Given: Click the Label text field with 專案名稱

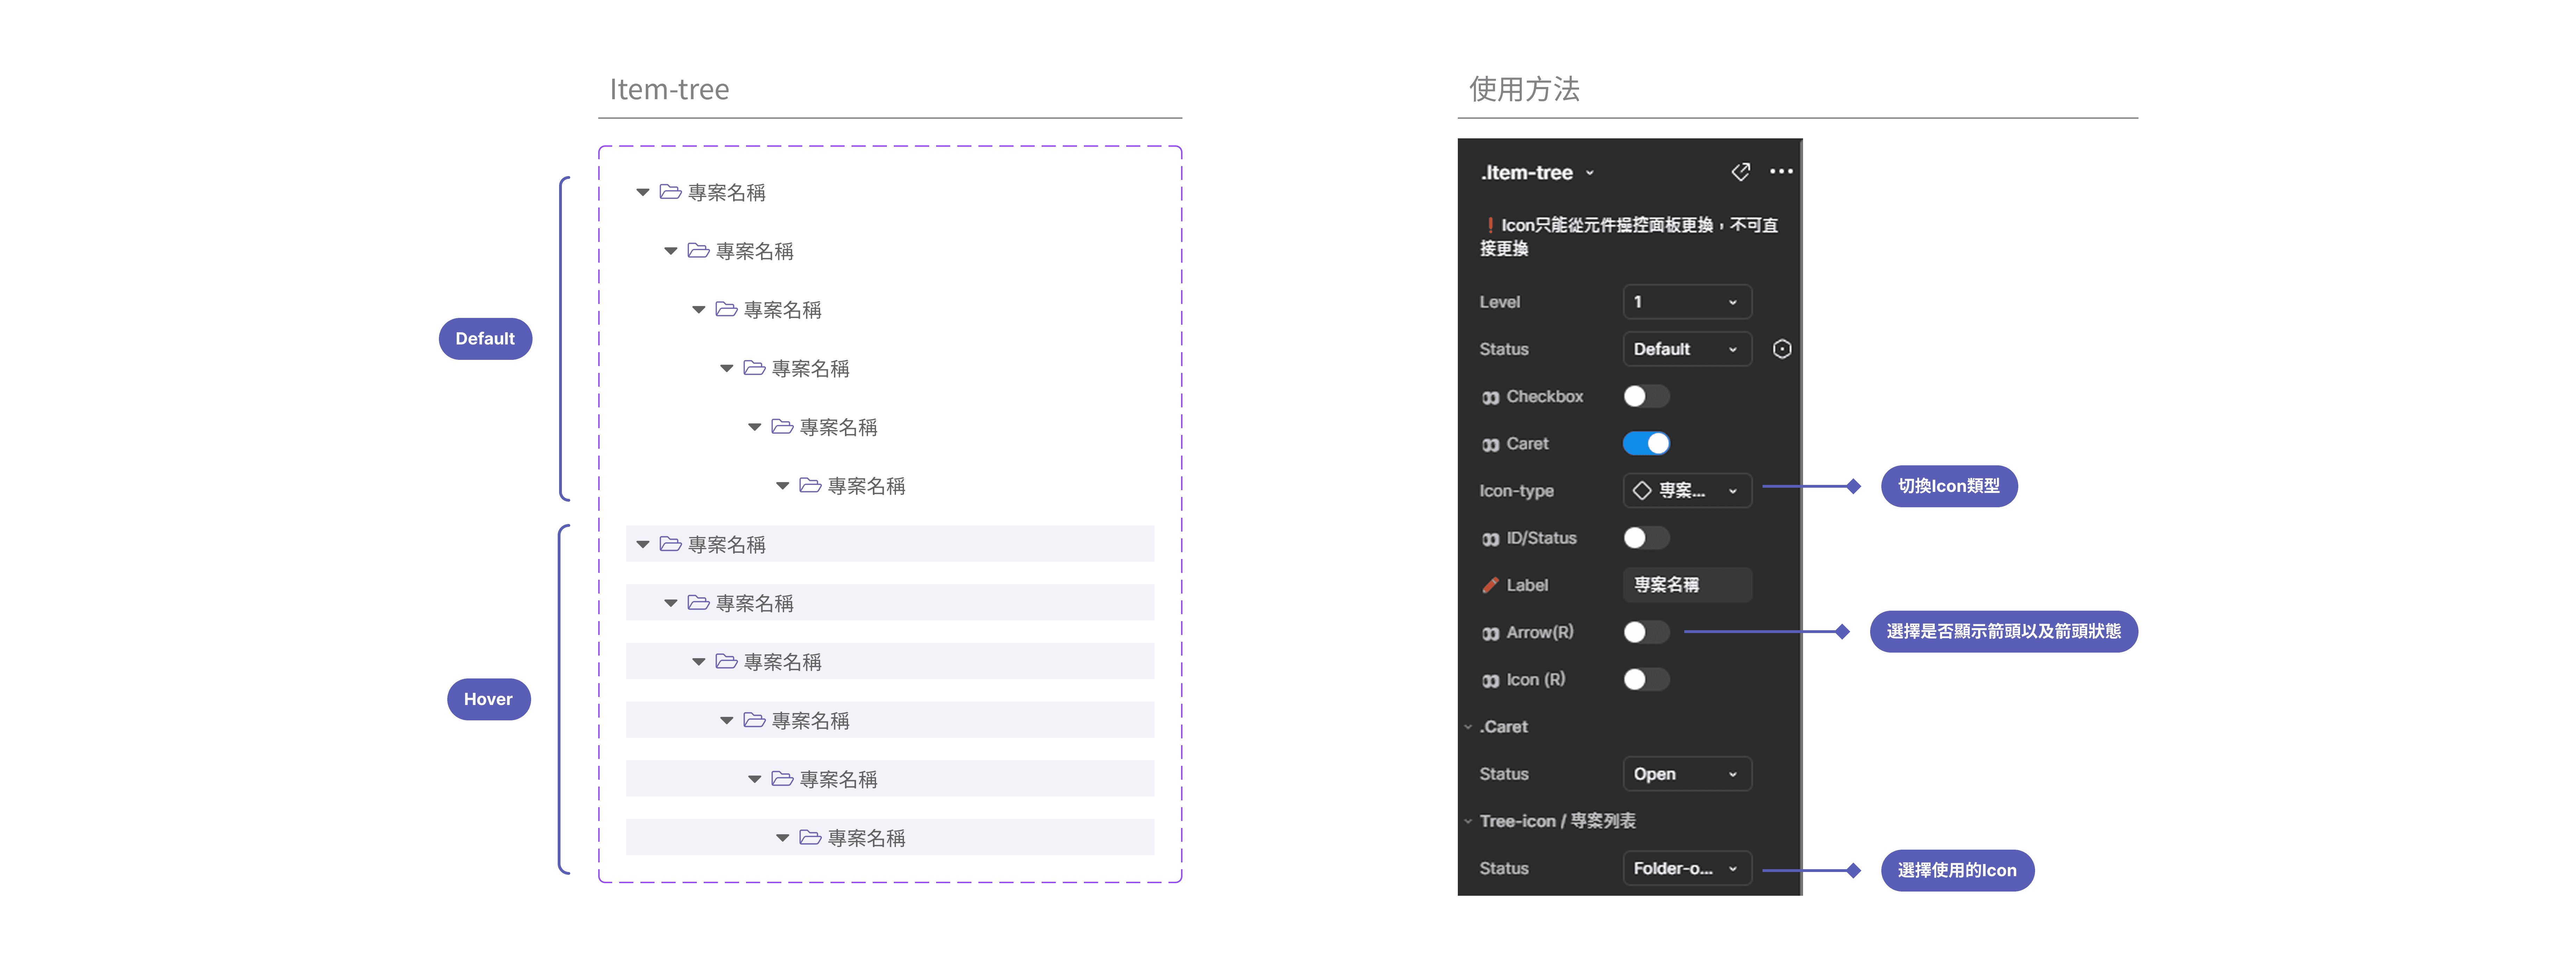Looking at the screenshot, I should click(x=1686, y=585).
